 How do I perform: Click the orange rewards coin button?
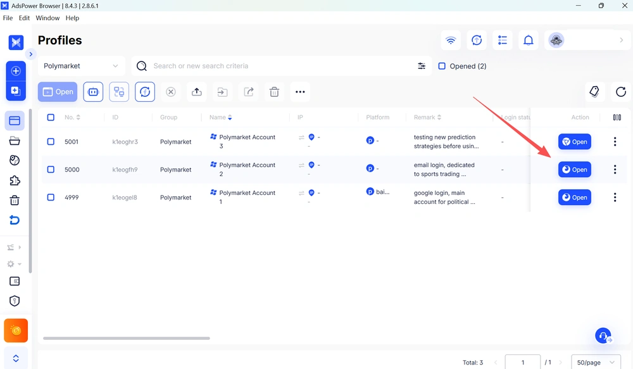(16, 330)
